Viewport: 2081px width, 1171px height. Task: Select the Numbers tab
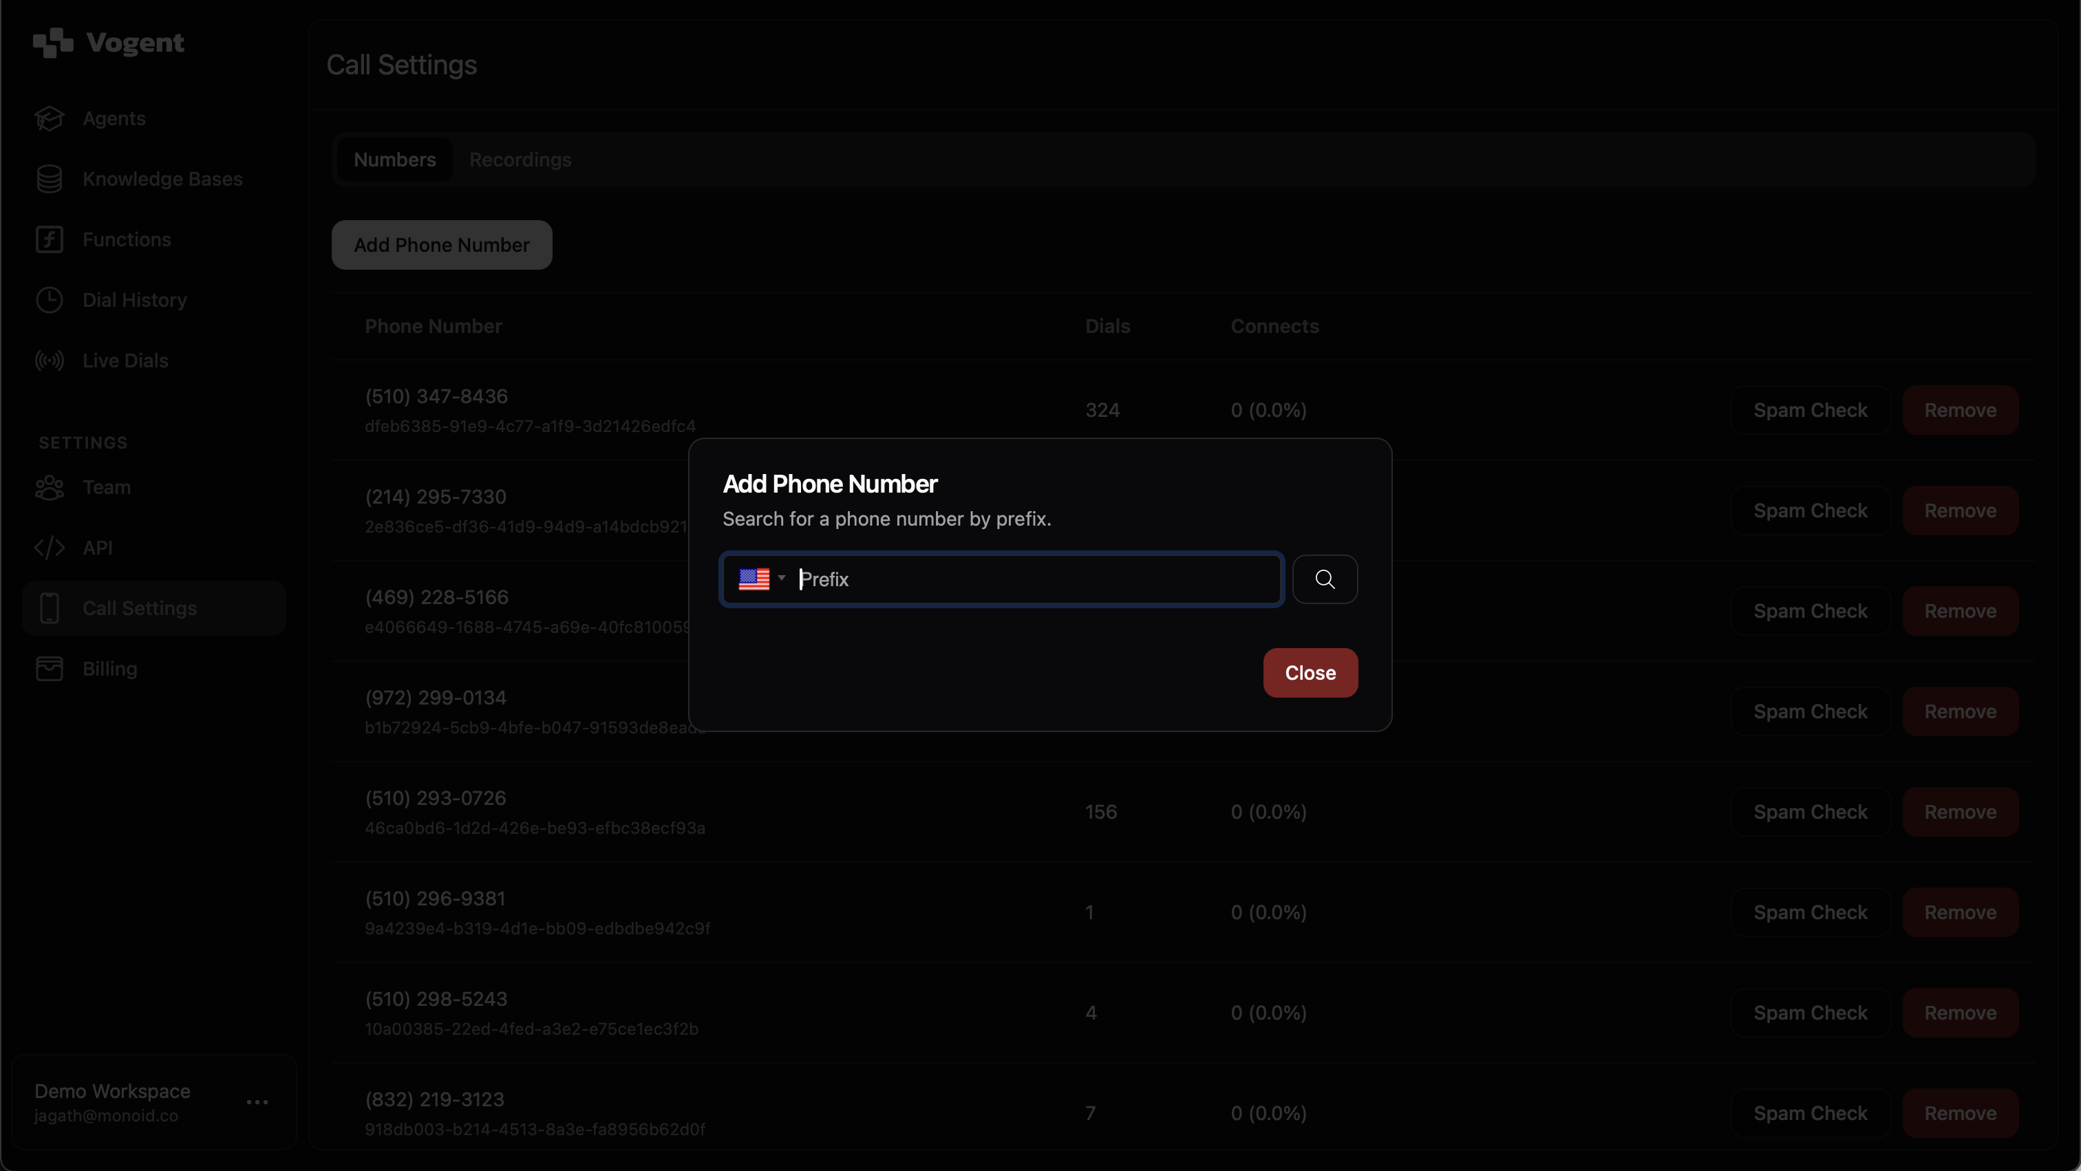coord(394,160)
